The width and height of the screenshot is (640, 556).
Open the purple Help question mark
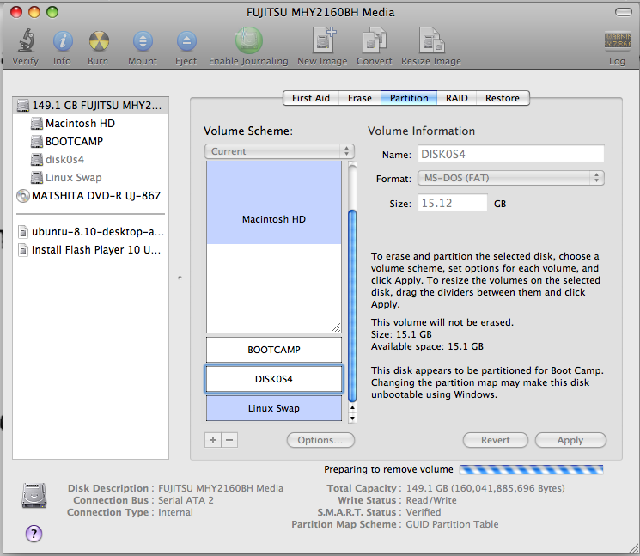click(x=34, y=533)
